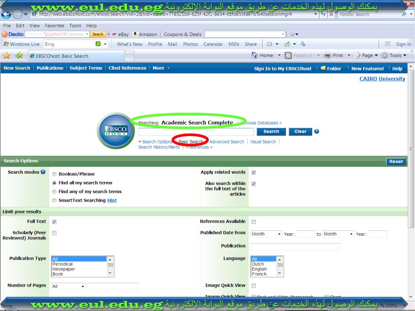
Task: Click the SmartText Searching Hint link
Action: point(112,200)
